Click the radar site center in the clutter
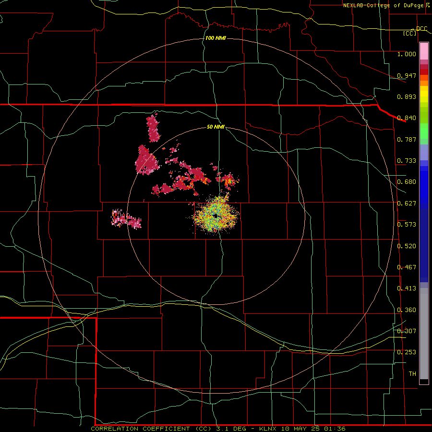 tap(216, 216)
